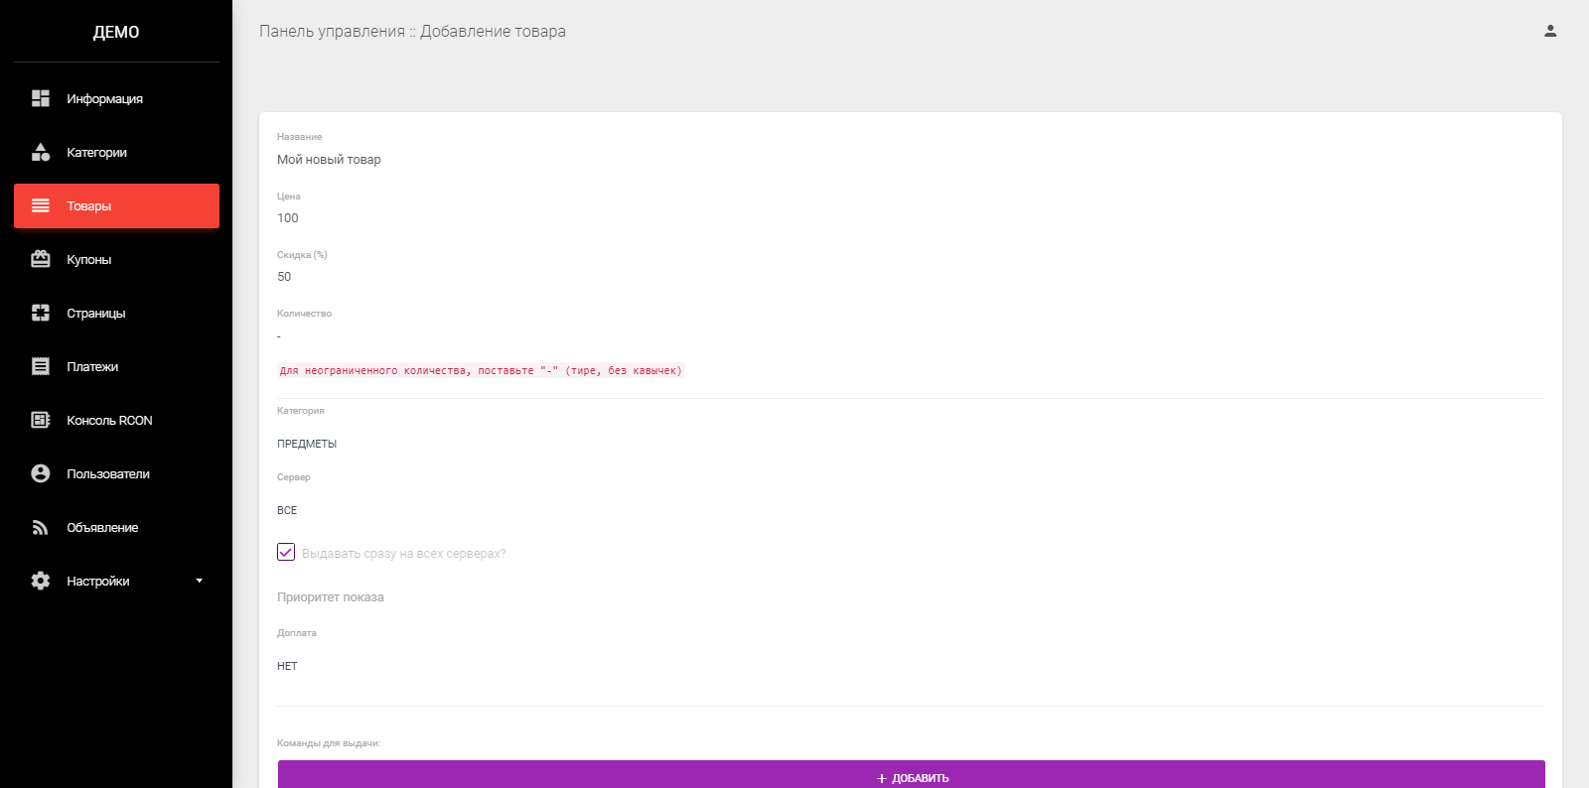
Task: Click the Объявление RSS feed icon
Action: 41,527
